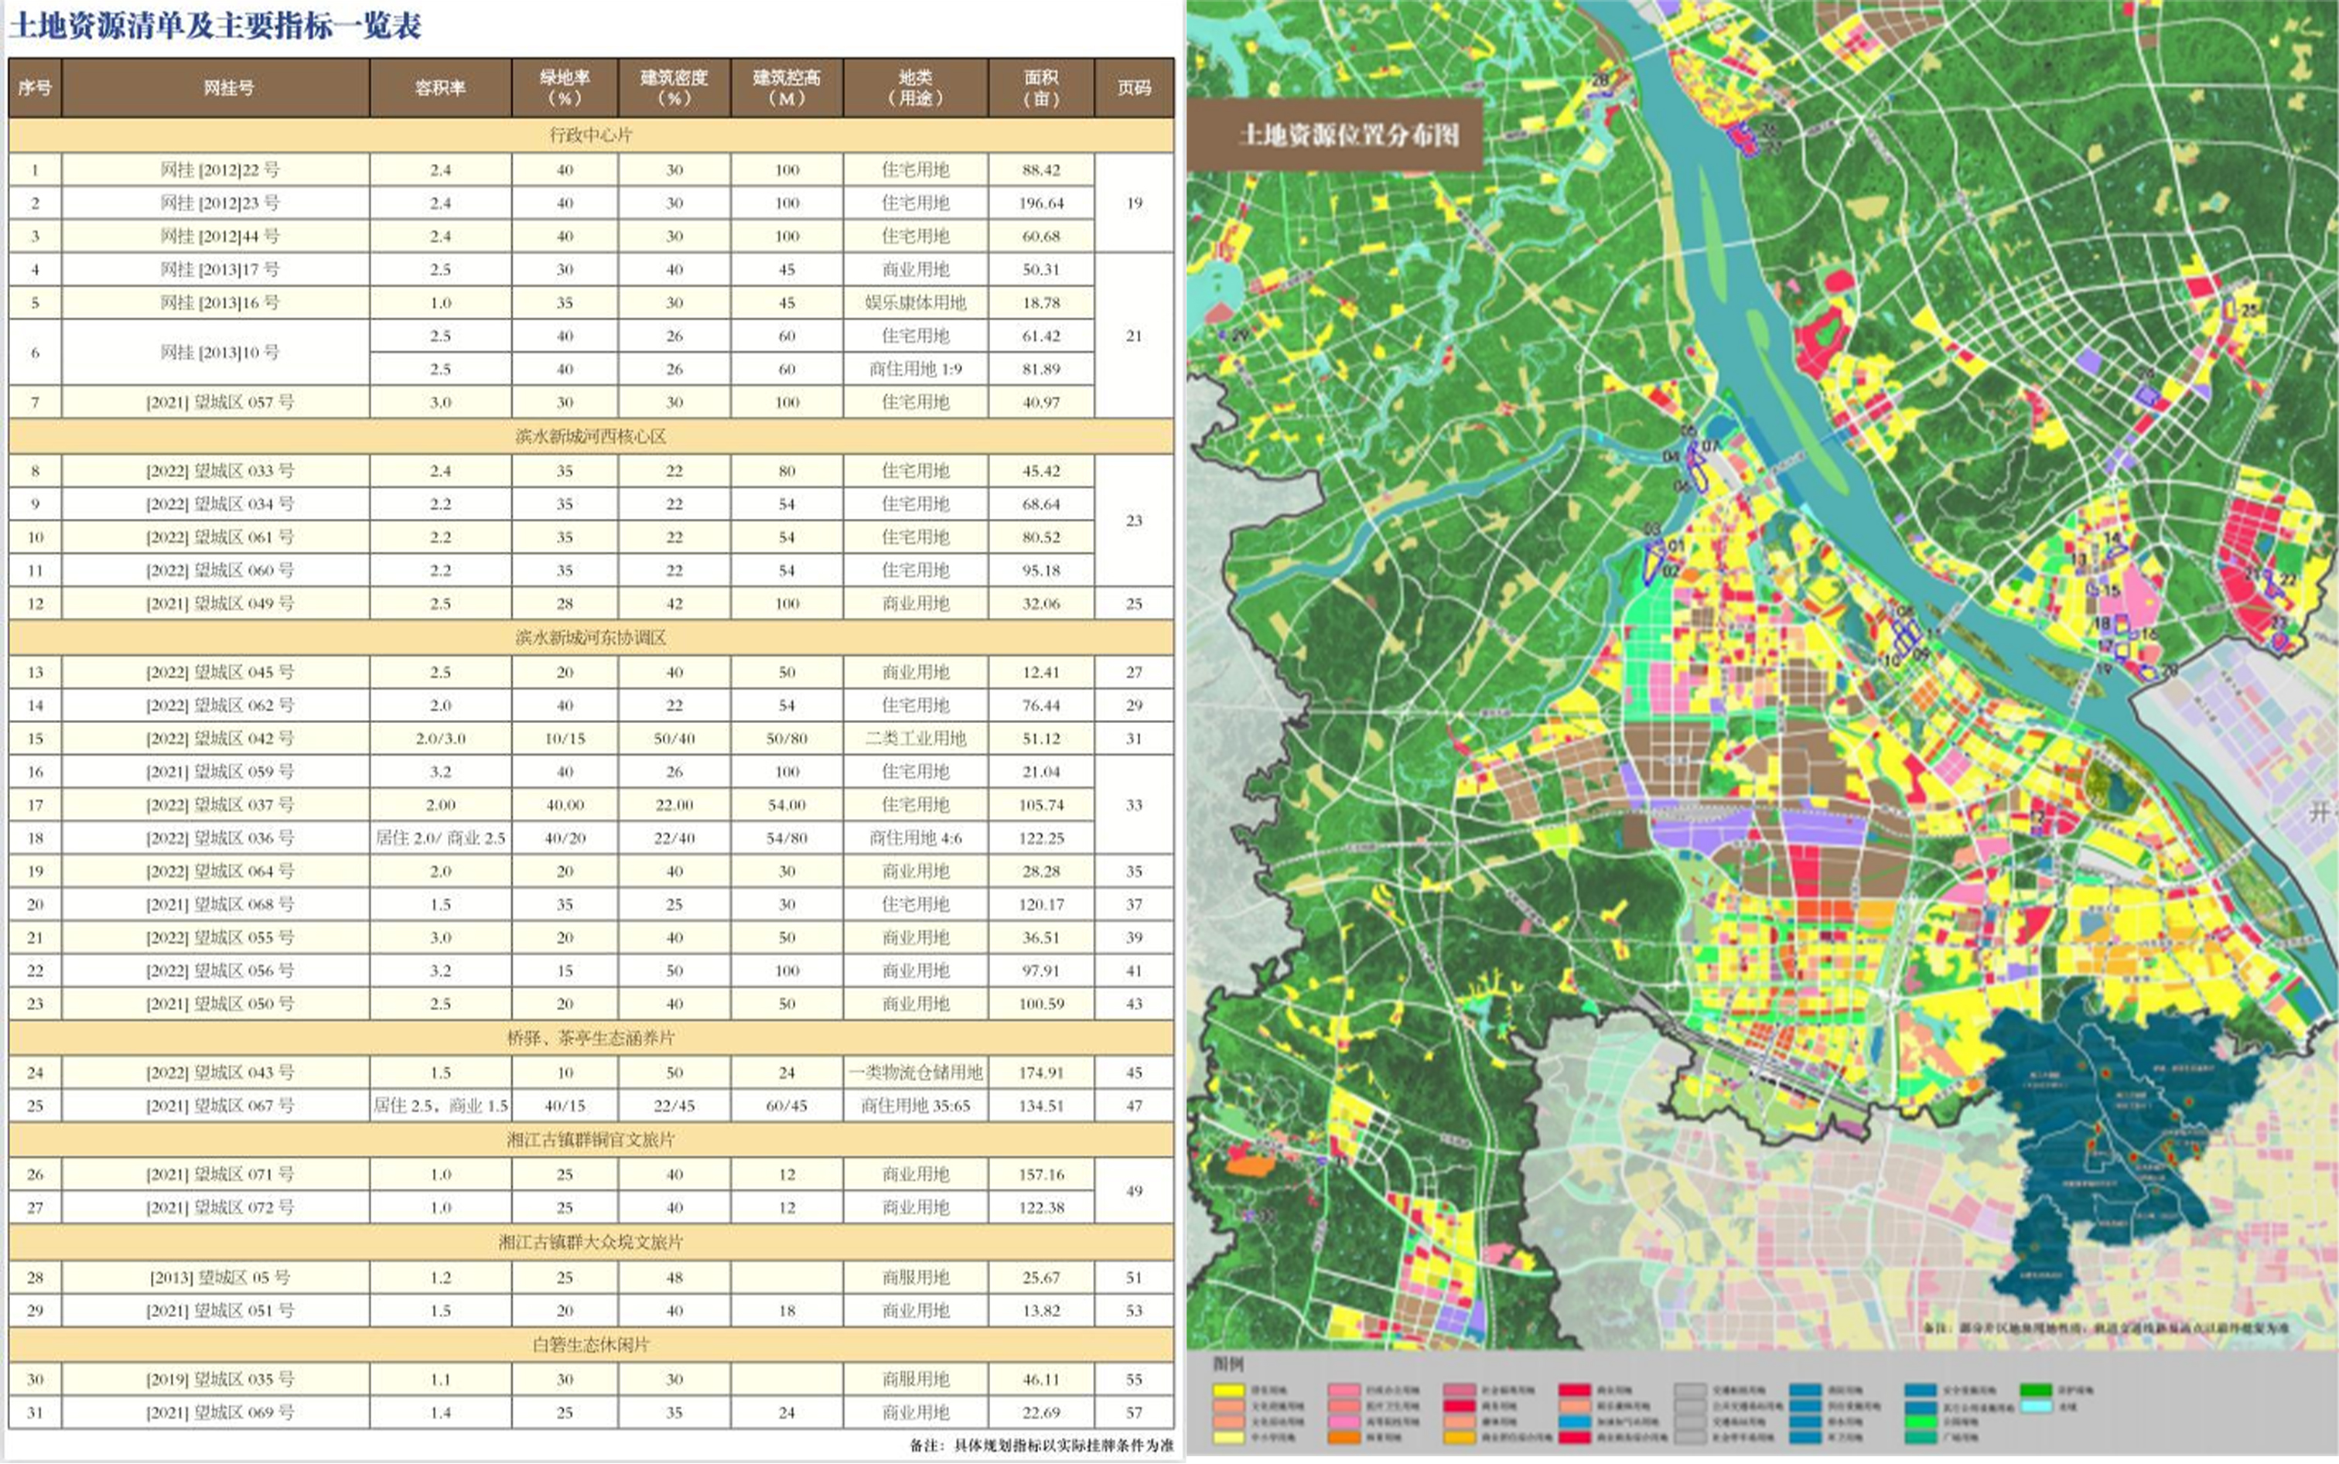Click parcel marker 25 on the map
The image size is (2339, 1464).
pos(2248,310)
